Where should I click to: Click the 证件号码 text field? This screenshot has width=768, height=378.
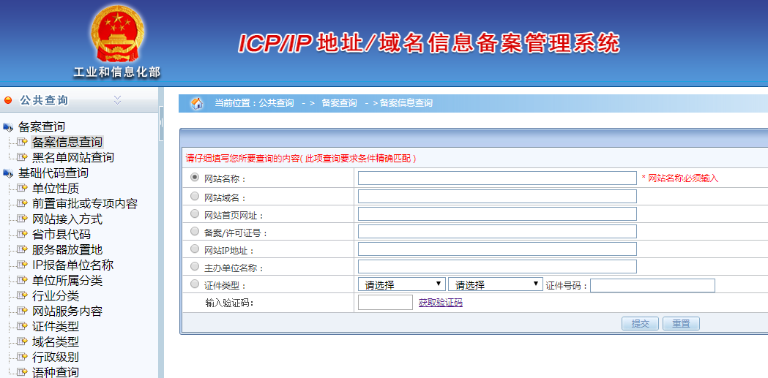(652, 285)
